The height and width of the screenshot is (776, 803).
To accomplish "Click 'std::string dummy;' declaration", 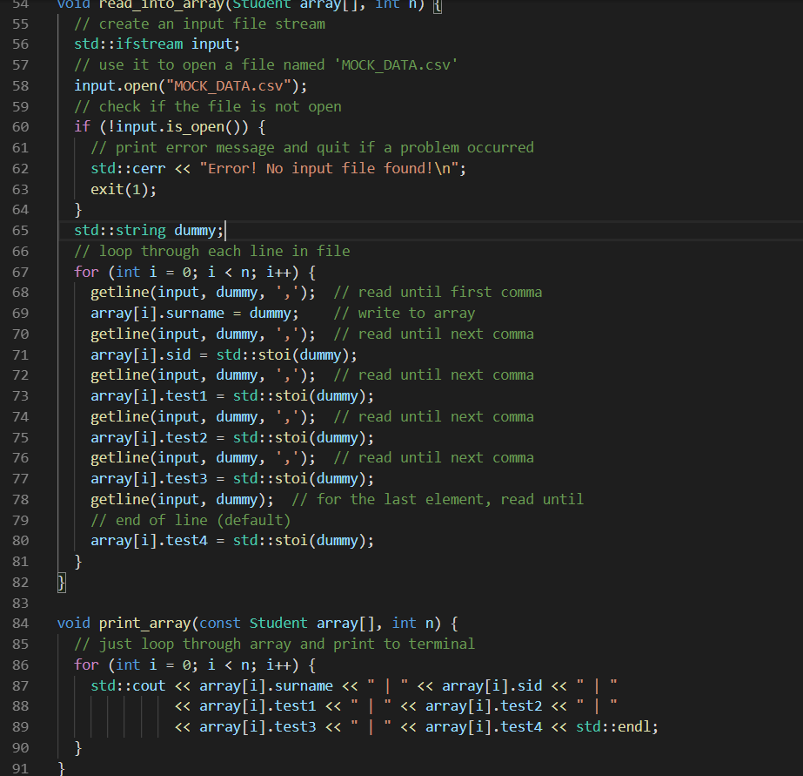I will [x=149, y=231].
